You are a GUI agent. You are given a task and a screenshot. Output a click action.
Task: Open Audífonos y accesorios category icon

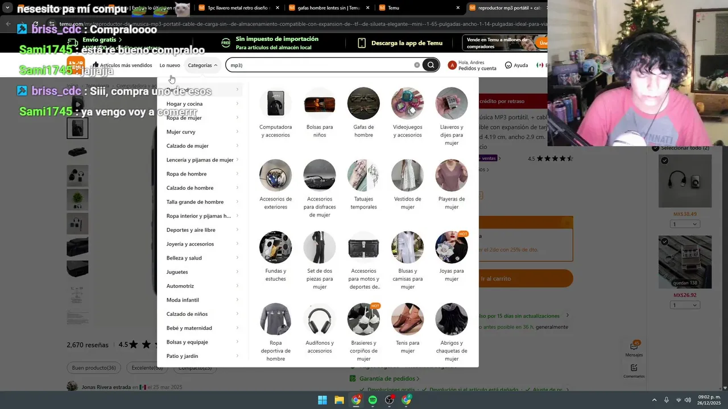(x=320, y=319)
